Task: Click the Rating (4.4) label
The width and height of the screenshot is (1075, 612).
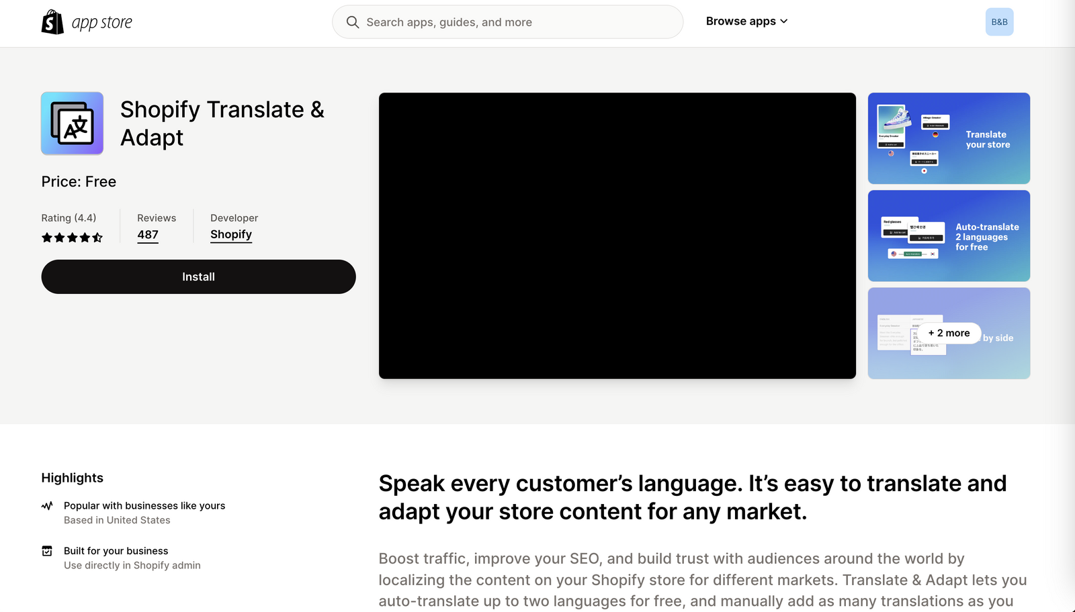Action: click(69, 218)
